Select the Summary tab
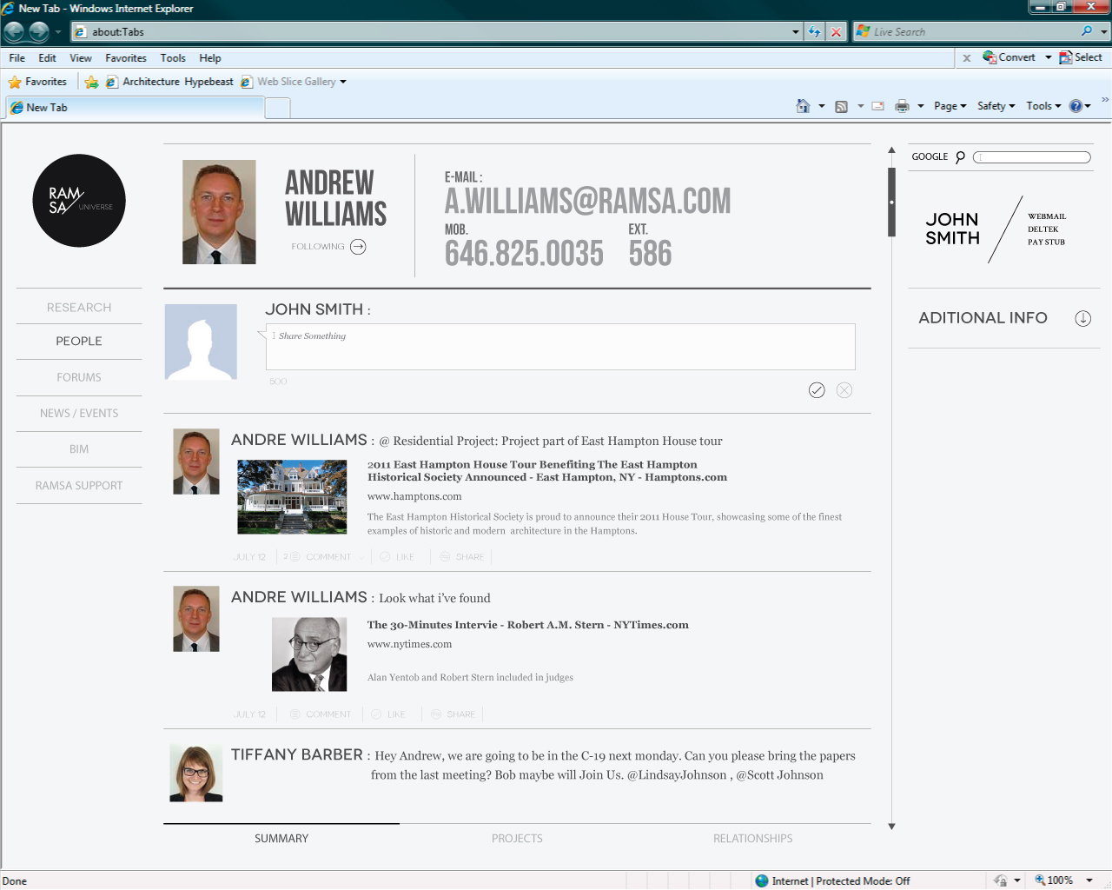This screenshot has width=1112, height=890. point(281,839)
